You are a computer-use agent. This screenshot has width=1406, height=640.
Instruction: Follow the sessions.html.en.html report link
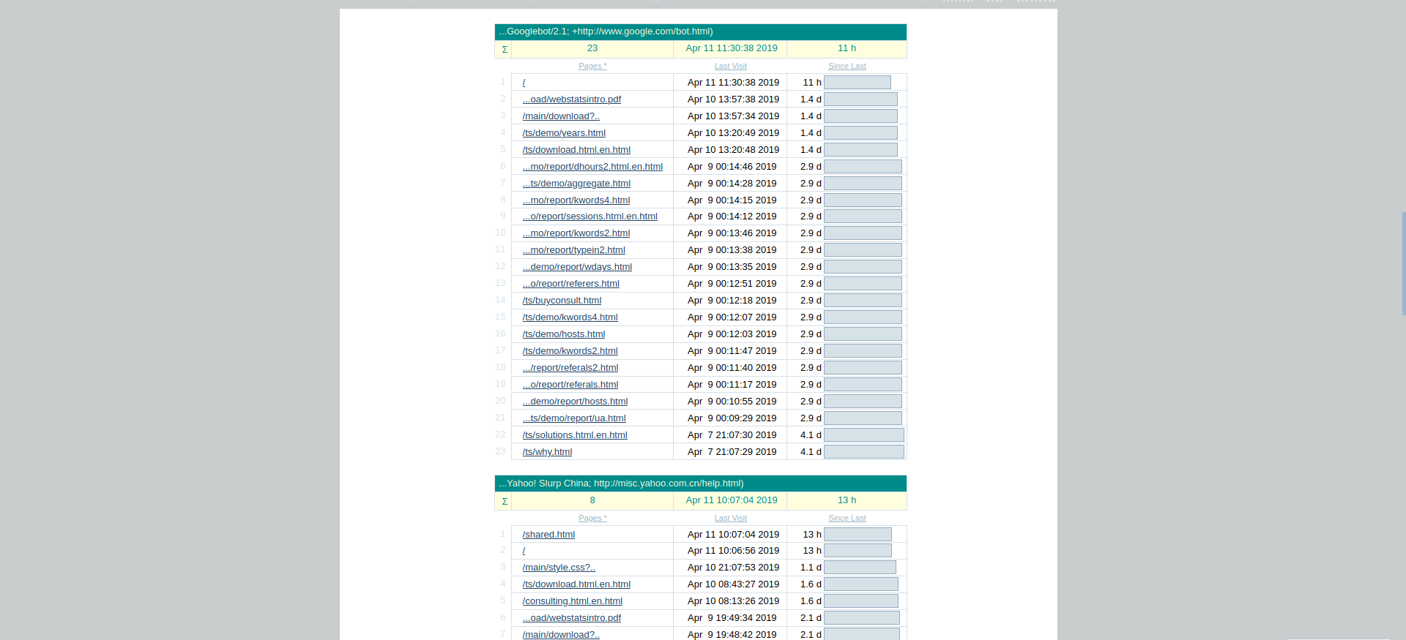coord(589,217)
